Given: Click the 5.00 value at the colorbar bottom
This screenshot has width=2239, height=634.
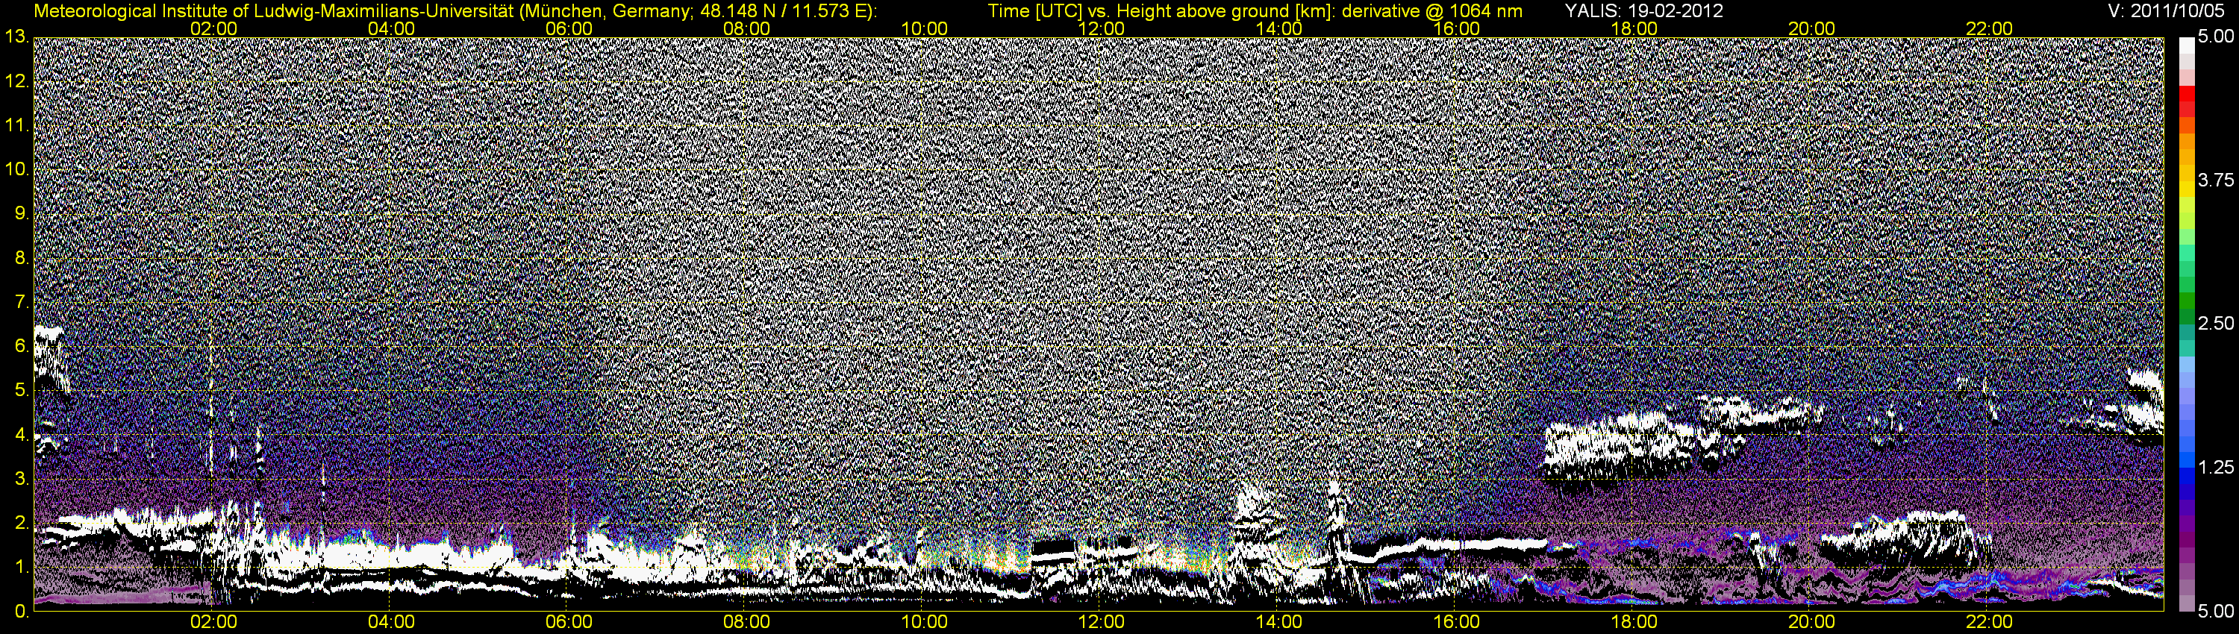Looking at the screenshot, I should coord(2216,611).
